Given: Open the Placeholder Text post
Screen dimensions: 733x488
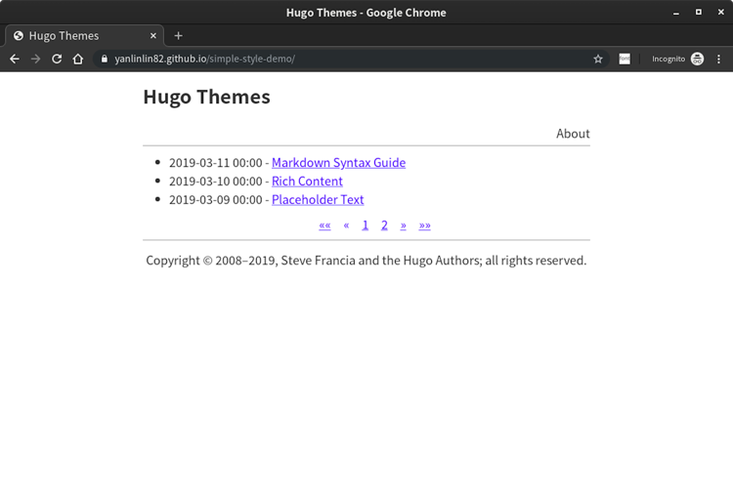Looking at the screenshot, I should (318, 200).
